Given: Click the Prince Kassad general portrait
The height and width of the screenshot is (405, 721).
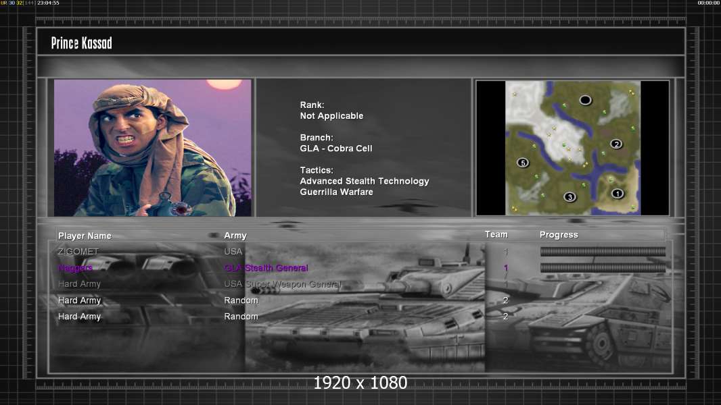Looking at the screenshot, I should (153, 148).
